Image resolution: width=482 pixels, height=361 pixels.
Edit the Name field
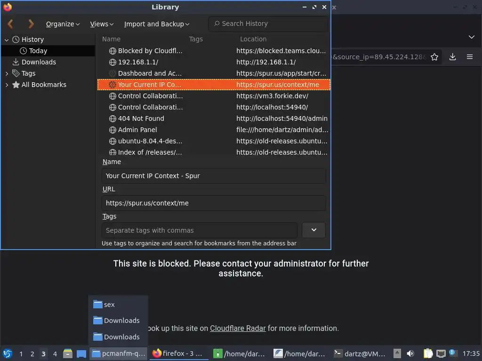(x=214, y=176)
